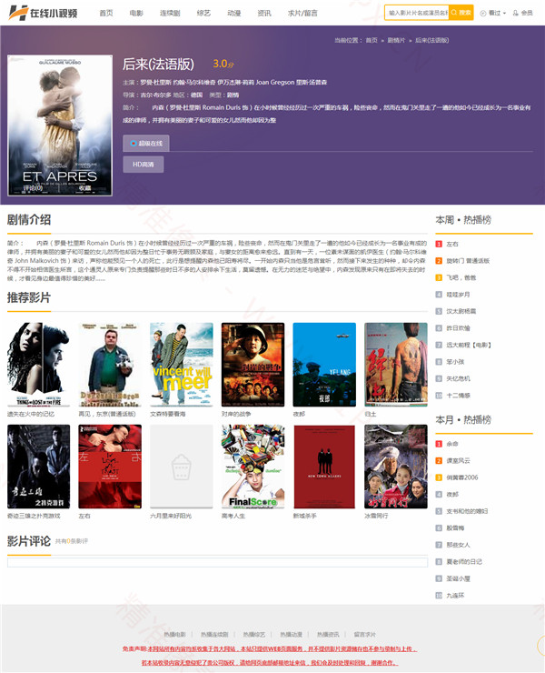Click the number 1 rank badge beside 左右
The width and height of the screenshot is (545, 673).
click(x=439, y=244)
